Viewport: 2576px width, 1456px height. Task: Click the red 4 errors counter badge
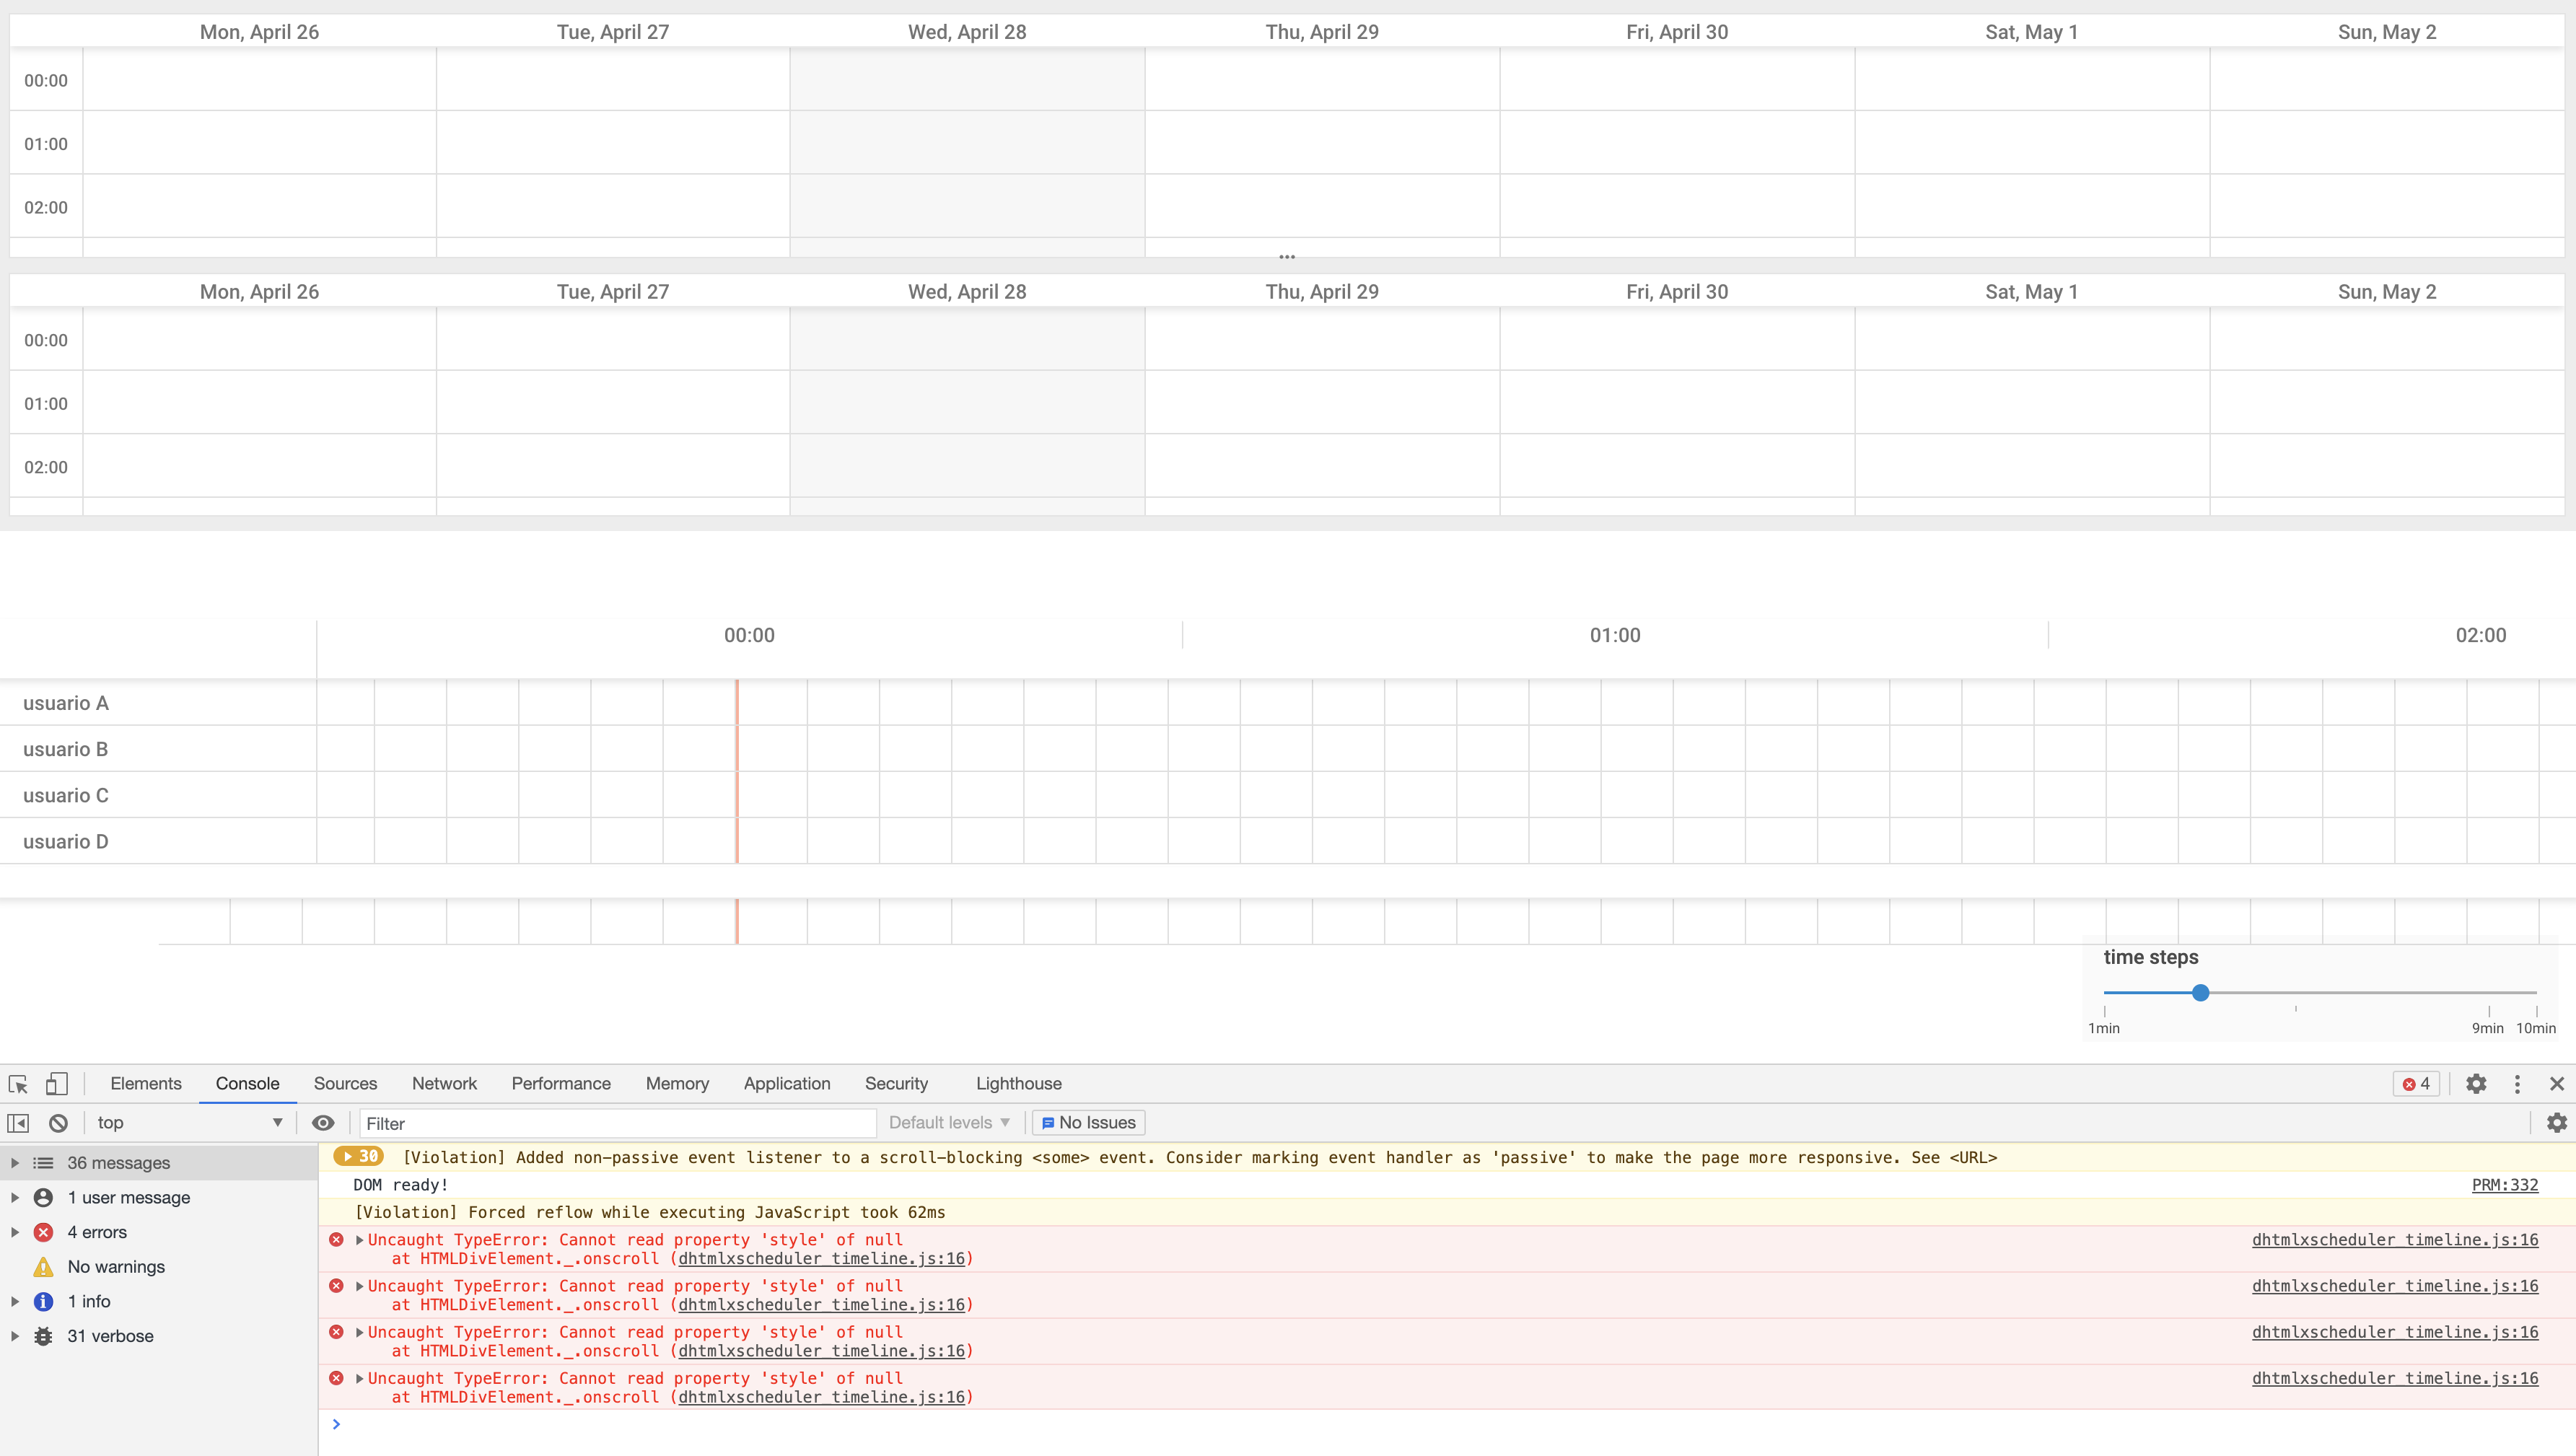2416,1084
